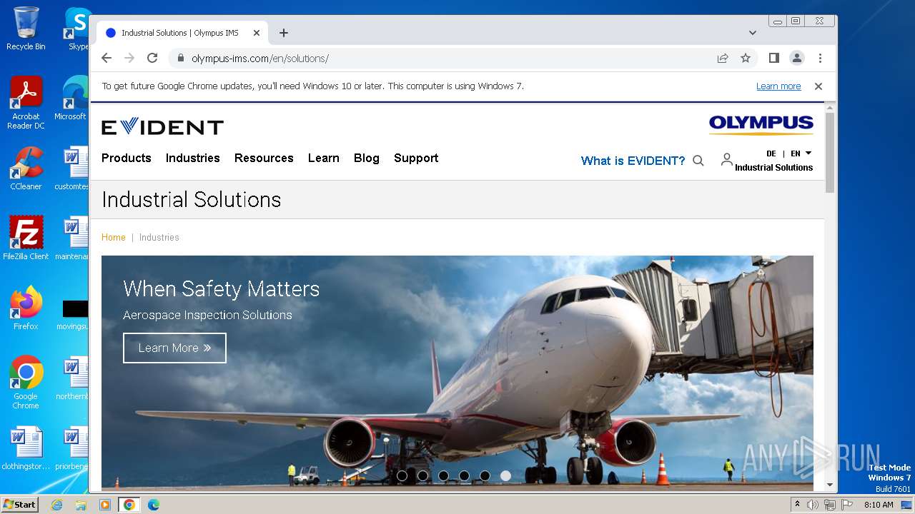Select the fourth carousel slide dot

tap(464, 475)
